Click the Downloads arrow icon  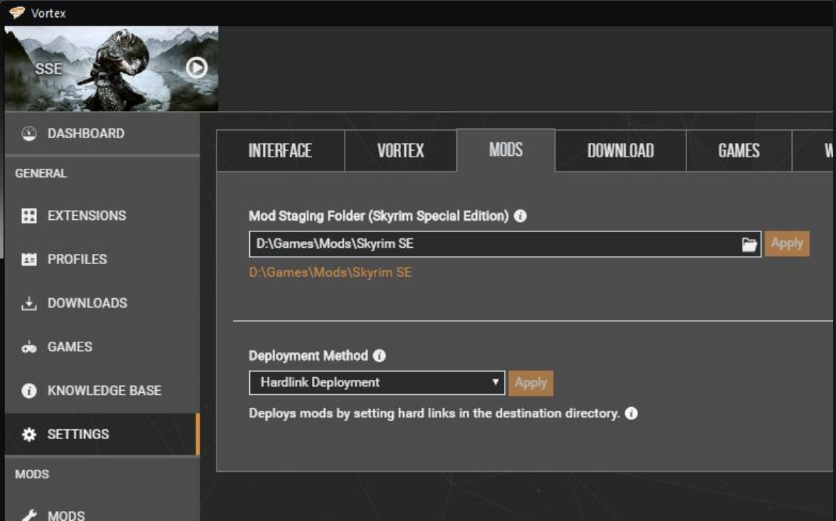pos(28,303)
